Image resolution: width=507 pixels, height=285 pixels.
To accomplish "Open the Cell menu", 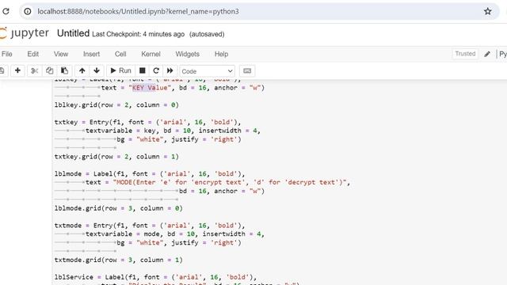I will (120, 54).
